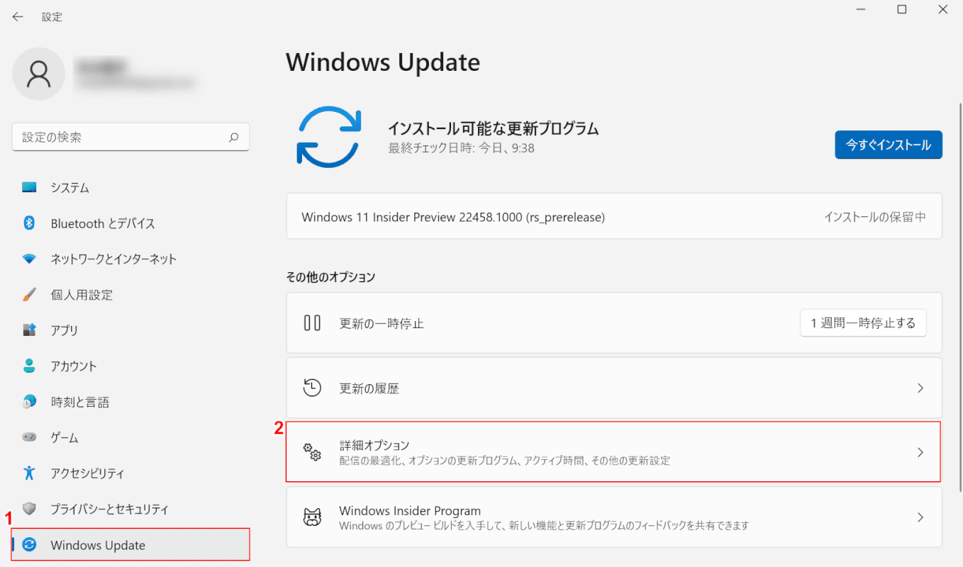Image resolution: width=963 pixels, height=567 pixels.
Task: Open the アプリ settings page
Action: tap(130, 330)
